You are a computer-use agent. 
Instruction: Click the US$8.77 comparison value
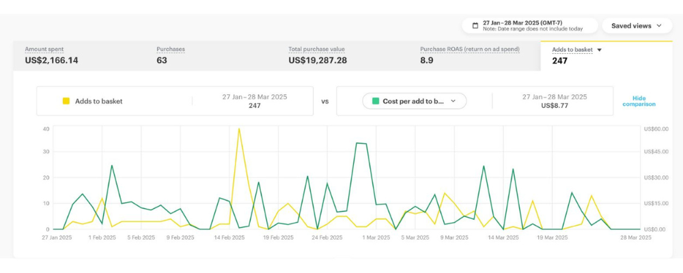555,106
